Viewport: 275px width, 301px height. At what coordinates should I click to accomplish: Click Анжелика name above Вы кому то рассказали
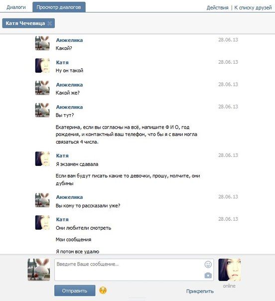pyautogui.click(x=69, y=197)
